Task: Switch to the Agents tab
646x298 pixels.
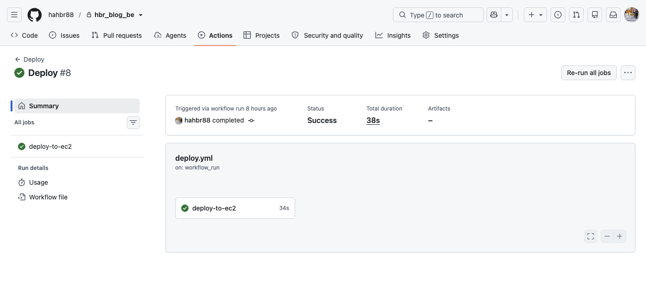Action: (170, 35)
